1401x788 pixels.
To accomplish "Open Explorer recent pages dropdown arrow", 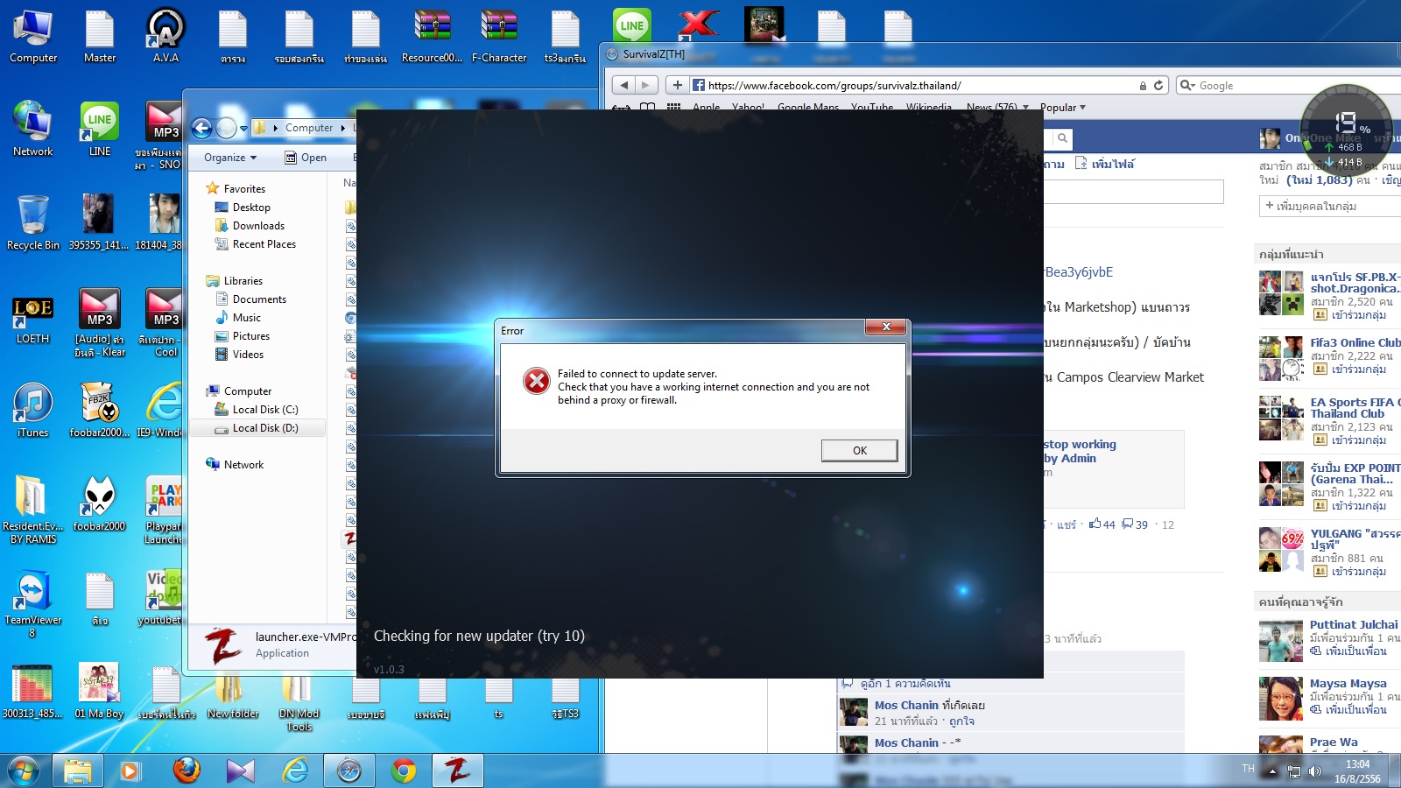I will (x=243, y=129).
